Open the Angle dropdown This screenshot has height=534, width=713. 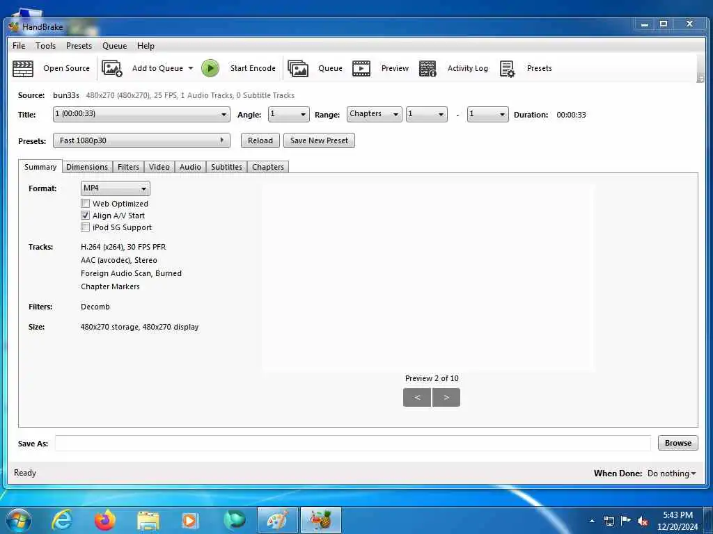pos(288,114)
